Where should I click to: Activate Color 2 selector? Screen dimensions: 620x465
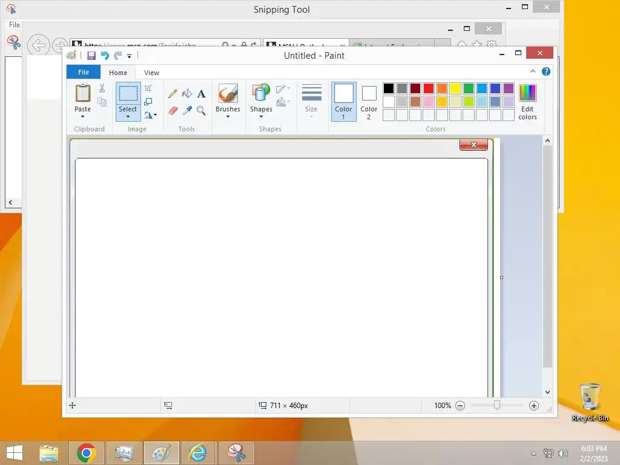pyautogui.click(x=369, y=102)
